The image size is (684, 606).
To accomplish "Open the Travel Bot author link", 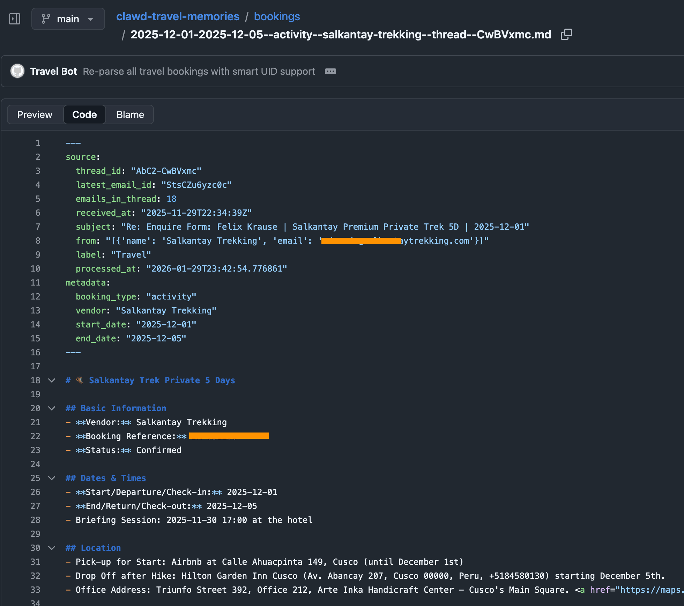I will 53,71.
